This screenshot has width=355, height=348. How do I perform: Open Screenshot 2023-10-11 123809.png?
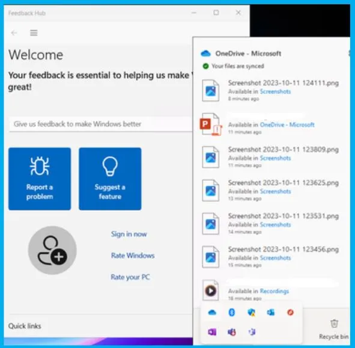[x=284, y=150]
